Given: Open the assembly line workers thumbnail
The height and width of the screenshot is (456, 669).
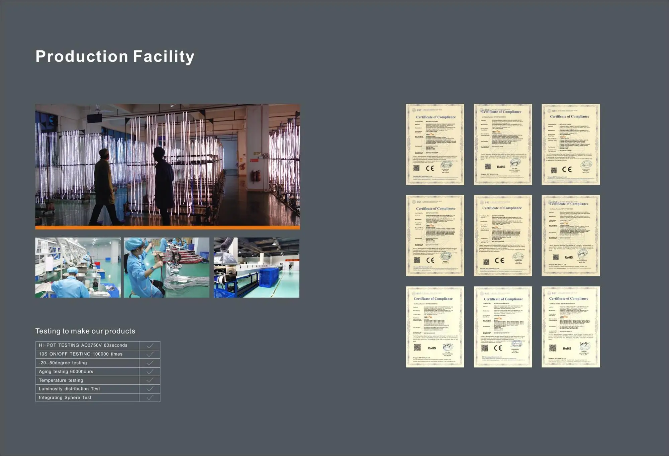Looking at the screenshot, I should point(78,267).
